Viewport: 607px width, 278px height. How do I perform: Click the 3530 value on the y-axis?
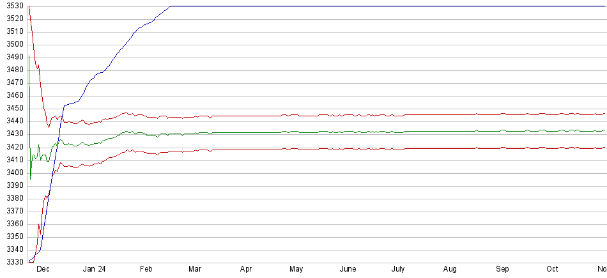(12, 6)
